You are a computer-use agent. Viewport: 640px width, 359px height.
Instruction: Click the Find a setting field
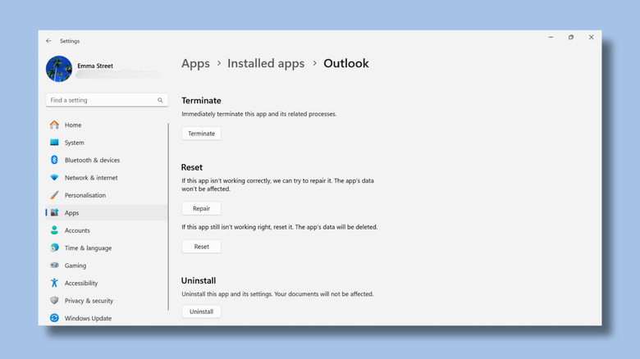(107, 100)
